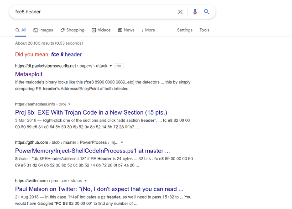Click the Videos tab play icon
The image size is (292, 209).
(x=94, y=30)
